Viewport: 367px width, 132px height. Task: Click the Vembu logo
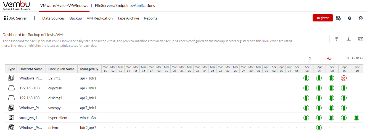[16, 5]
